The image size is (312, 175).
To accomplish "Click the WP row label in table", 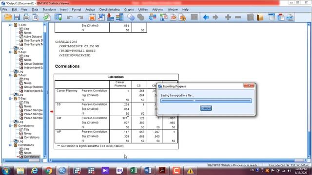I will coord(58,132).
